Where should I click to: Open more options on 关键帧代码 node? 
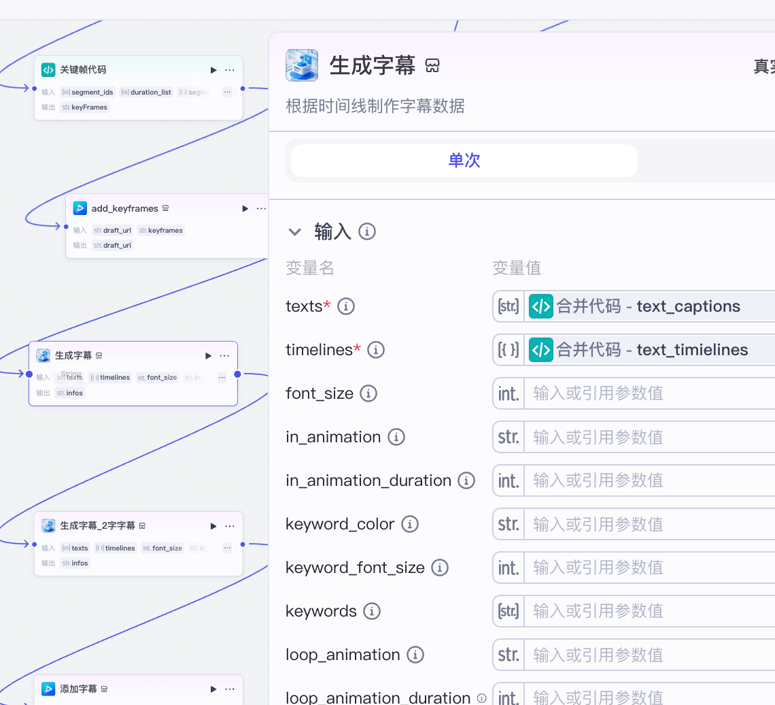[230, 70]
